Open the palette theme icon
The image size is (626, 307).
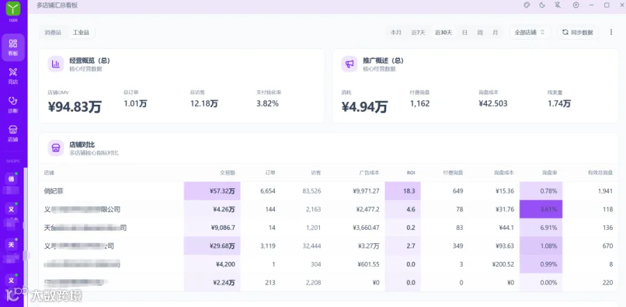tap(527, 5)
